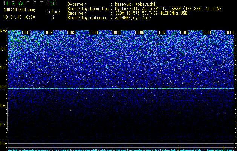
Task: Click the 1809 time tick label
Action: coord(206,32)
